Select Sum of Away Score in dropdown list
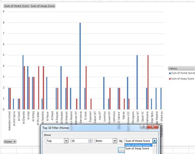 click(137, 148)
